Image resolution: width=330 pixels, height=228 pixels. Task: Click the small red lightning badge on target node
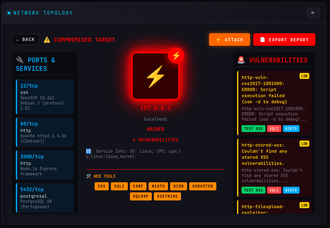pos(176,55)
